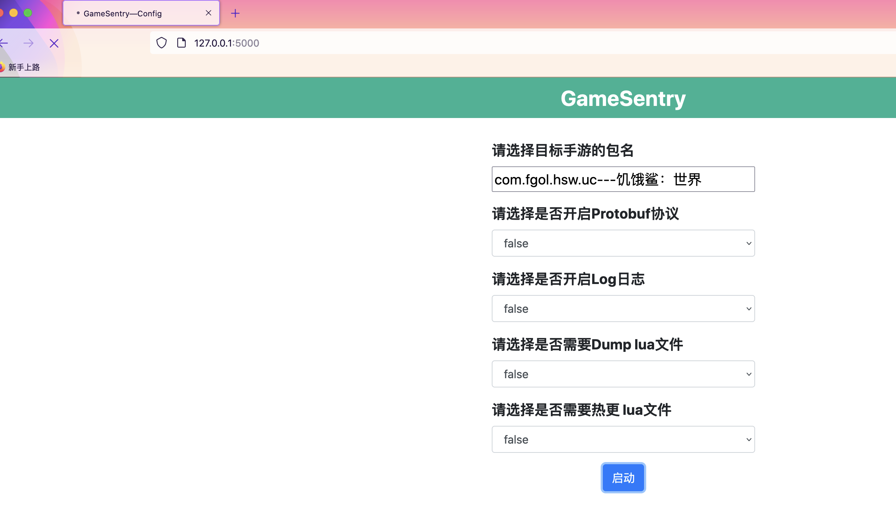
Task: Open the 热更 lua文件 dropdown
Action: 623,439
